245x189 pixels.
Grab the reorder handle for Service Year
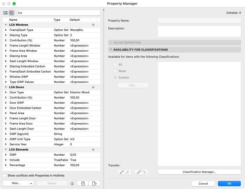coord(6,145)
